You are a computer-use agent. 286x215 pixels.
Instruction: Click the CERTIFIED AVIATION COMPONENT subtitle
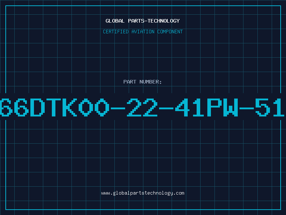(143, 32)
